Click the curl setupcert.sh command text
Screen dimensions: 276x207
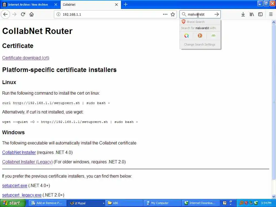click(x=56, y=103)
